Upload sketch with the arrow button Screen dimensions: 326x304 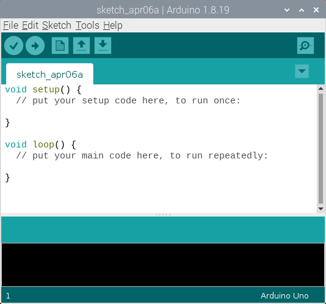[35, 46]
